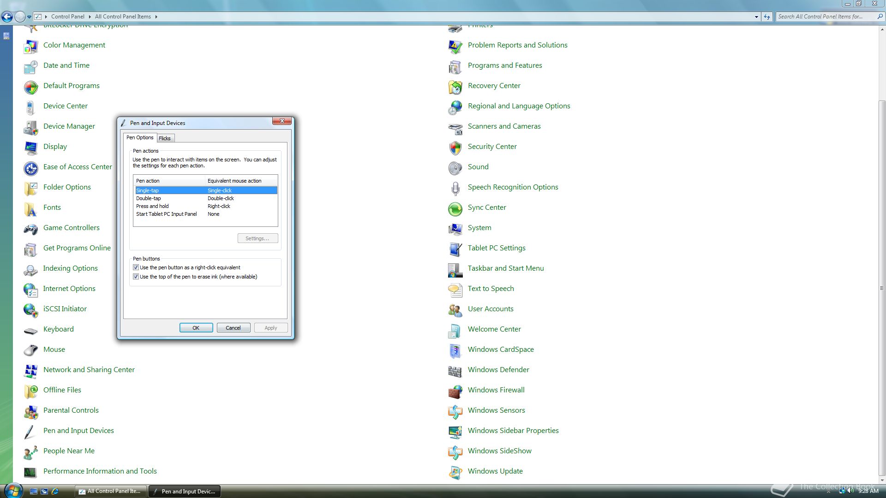This screenshot has height=498, width=886.
Task: Click the Mouse icon
Action: (x=31, y=350)
